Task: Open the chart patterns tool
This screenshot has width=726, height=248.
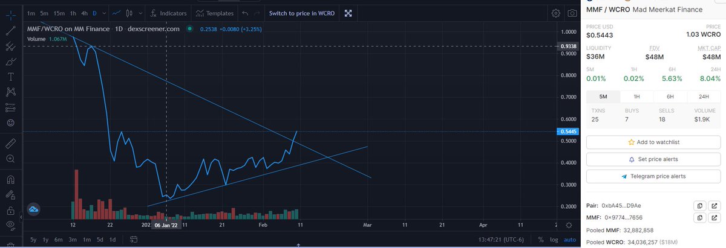Action: click(10, 92)
